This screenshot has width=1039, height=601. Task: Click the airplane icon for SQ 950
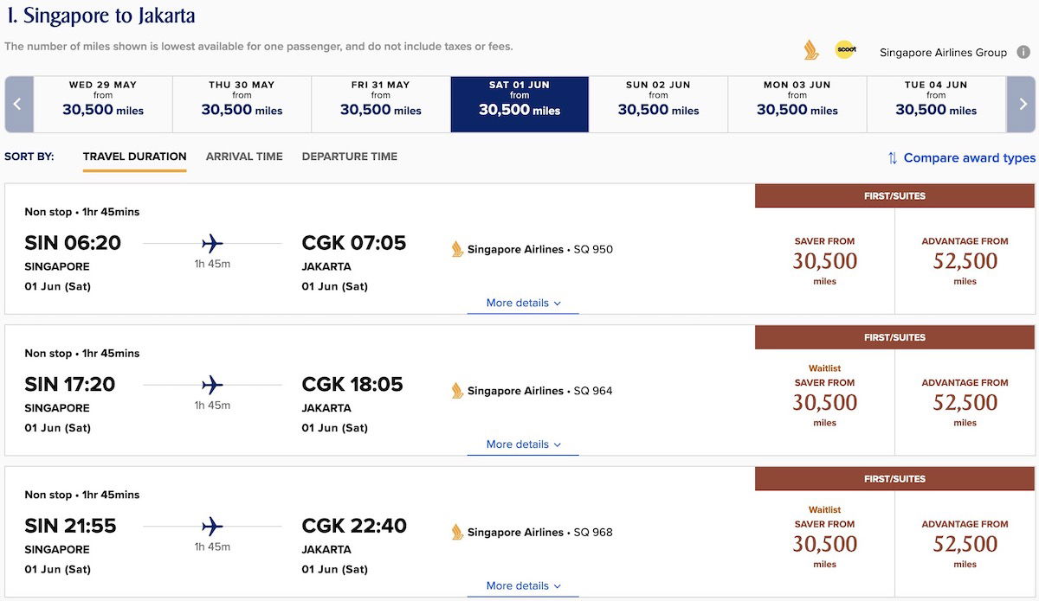212,243
